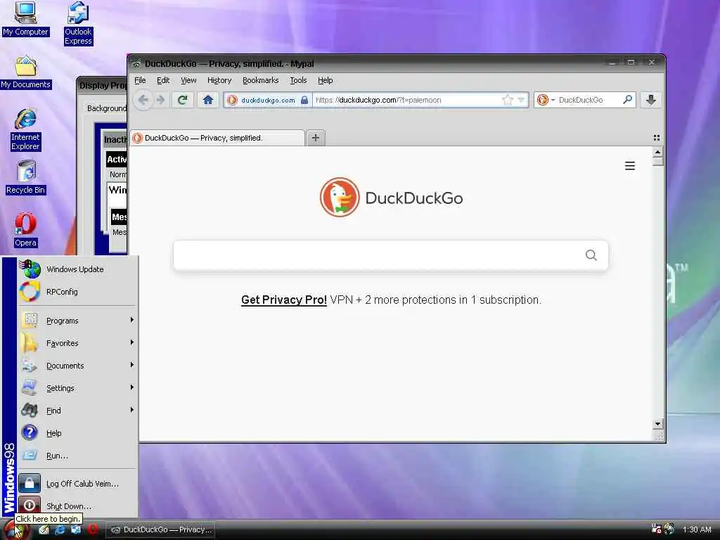
Task: Select My Documents desktop icon
Action: (x=25, y=72)
